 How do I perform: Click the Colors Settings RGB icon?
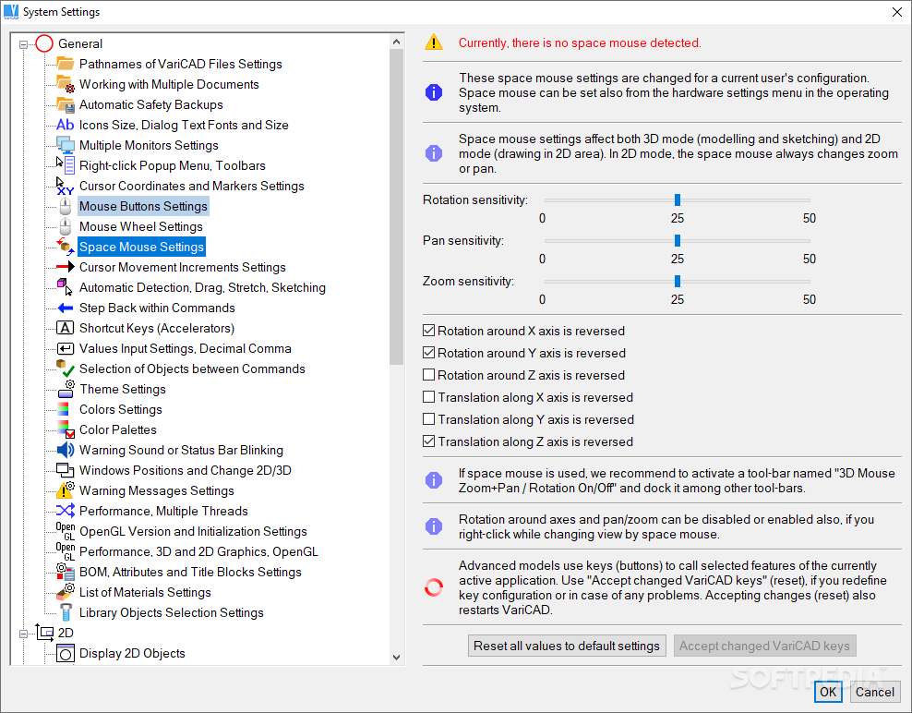[64, 409]
